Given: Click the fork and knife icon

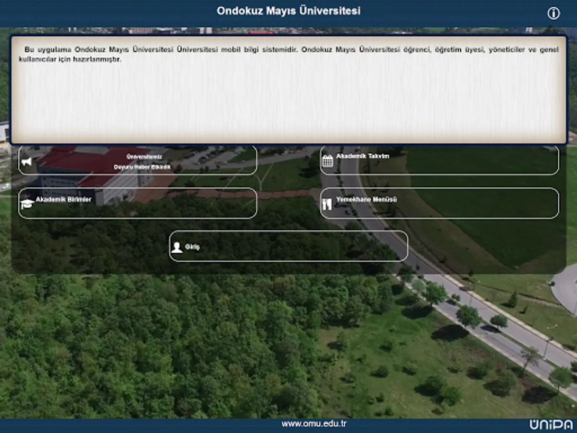Looking at the screenshot, I should tap(327, 204).
